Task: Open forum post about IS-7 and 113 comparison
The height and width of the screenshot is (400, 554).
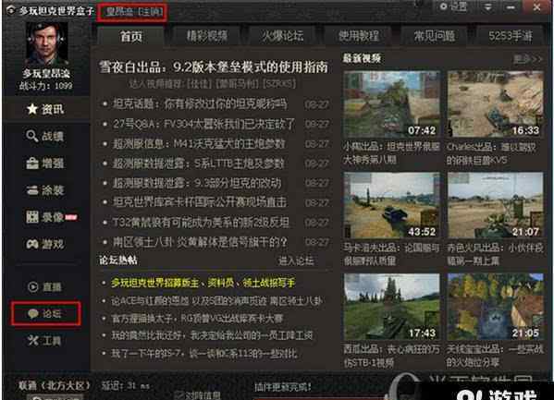Action: coord(204,354)
